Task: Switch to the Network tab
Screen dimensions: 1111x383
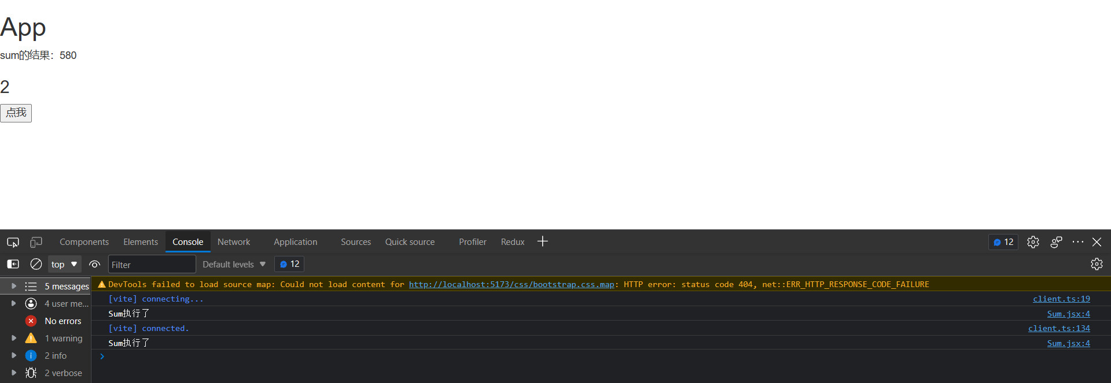Action: 234,242
